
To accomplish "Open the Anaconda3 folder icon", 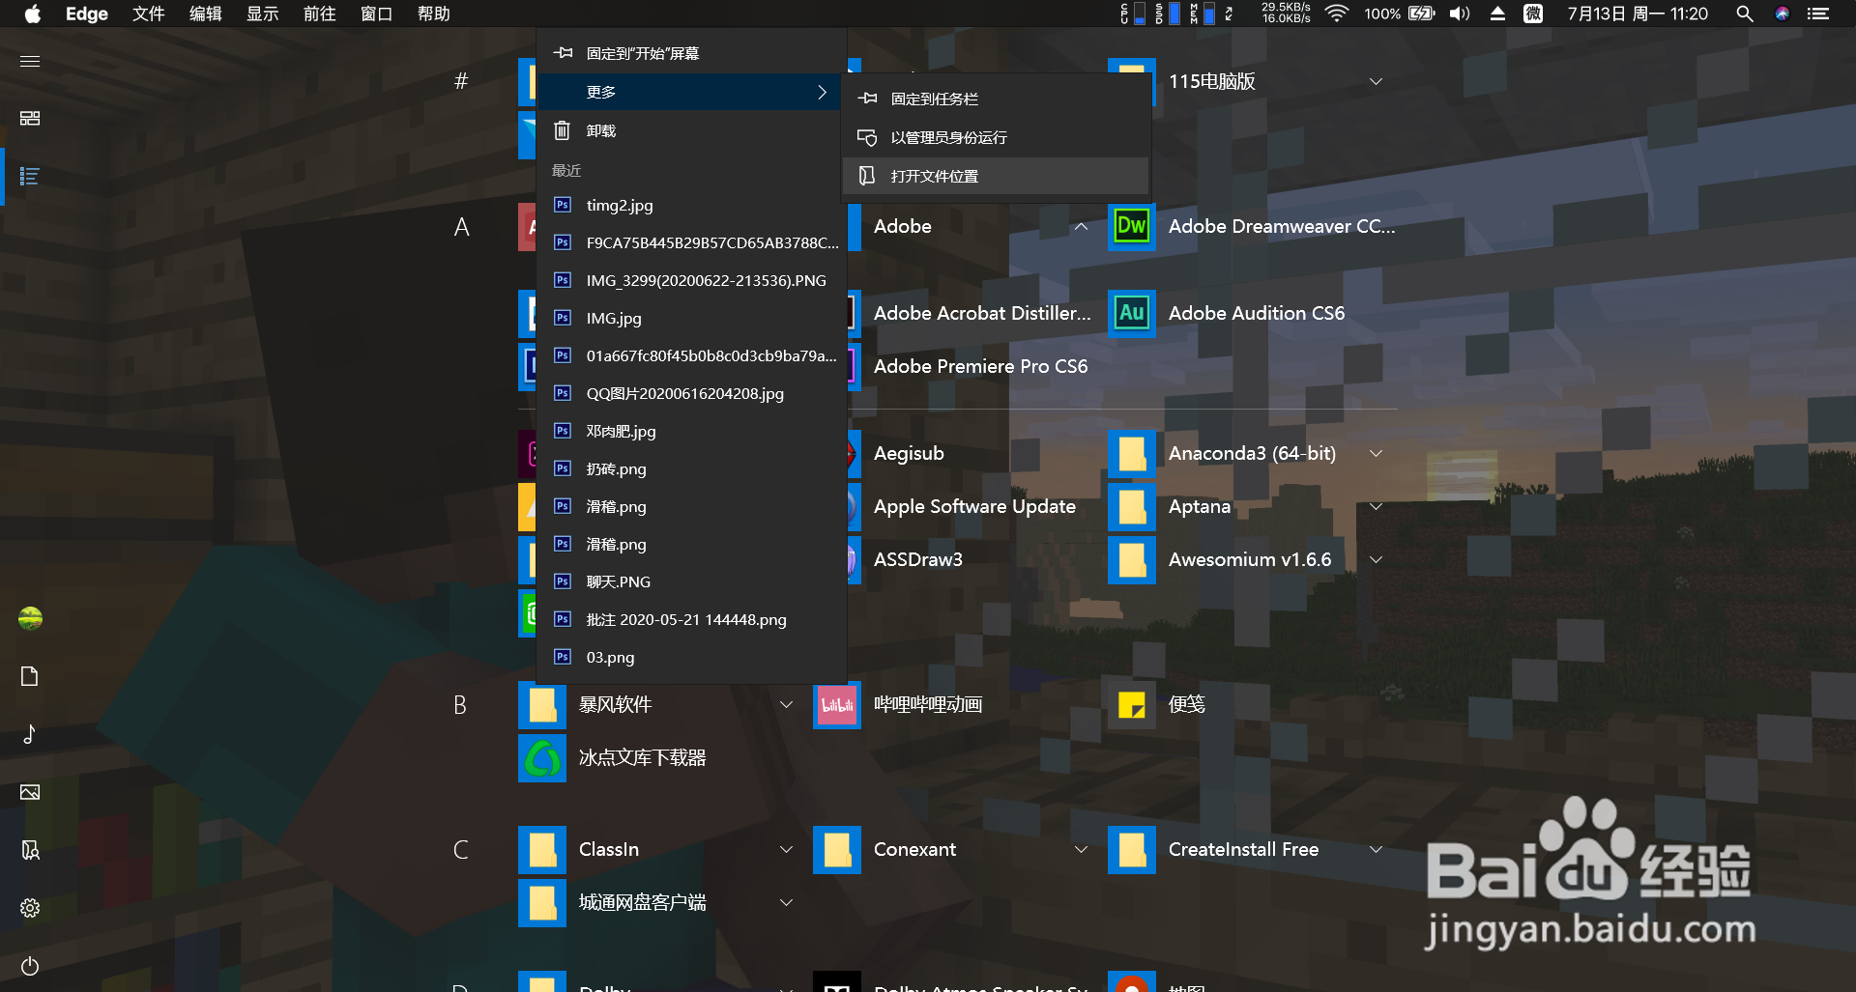I will point(1132,454).
